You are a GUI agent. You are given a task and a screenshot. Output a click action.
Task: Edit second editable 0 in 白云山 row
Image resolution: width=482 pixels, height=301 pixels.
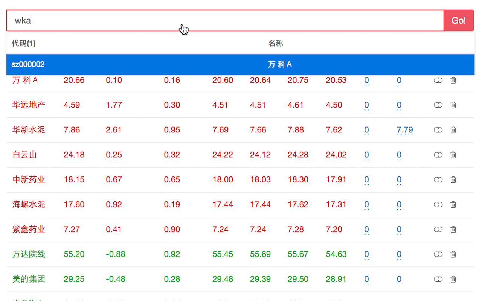[399, 155]
